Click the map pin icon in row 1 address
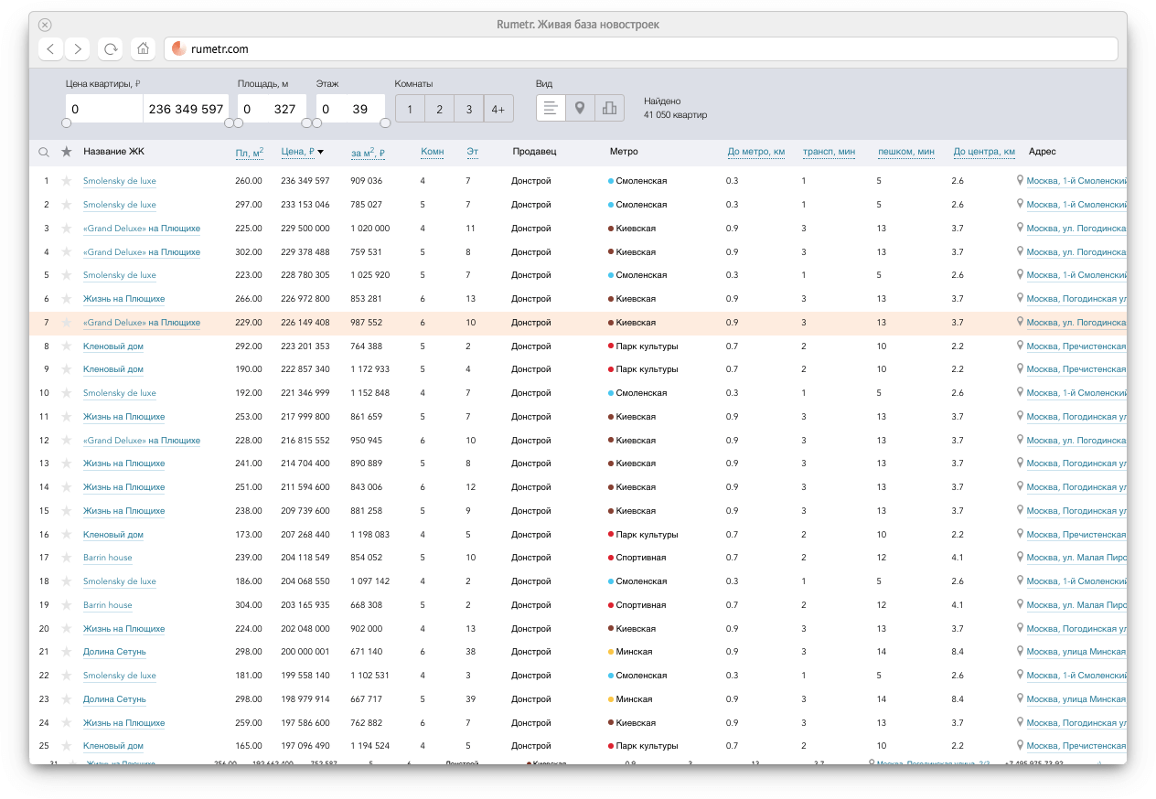The image size is (1156, 799). [1021, 181]
